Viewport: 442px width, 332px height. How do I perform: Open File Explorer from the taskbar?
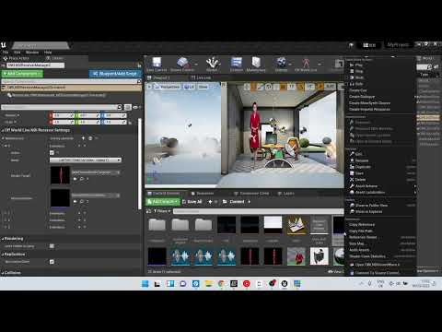[x=208, y=284]
